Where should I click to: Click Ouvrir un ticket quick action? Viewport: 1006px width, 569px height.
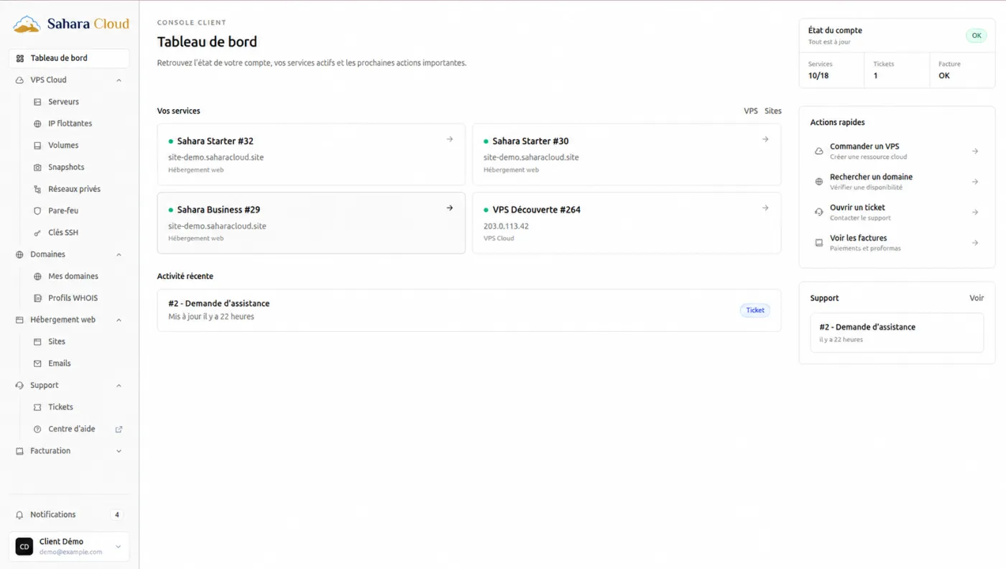897,212
